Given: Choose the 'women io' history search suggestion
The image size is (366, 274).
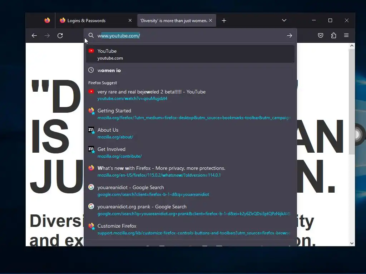Looking at the screenshot, I should coord(190,70).
